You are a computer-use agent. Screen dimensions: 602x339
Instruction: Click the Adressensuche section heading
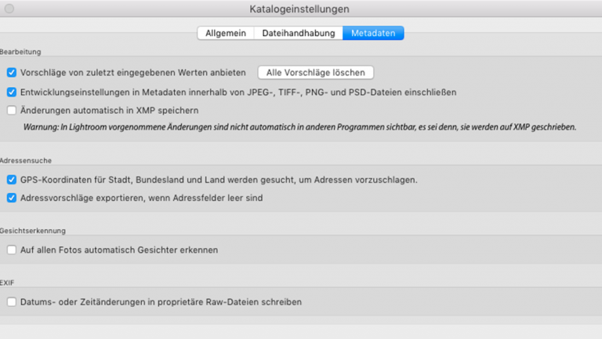click(25, 159)
